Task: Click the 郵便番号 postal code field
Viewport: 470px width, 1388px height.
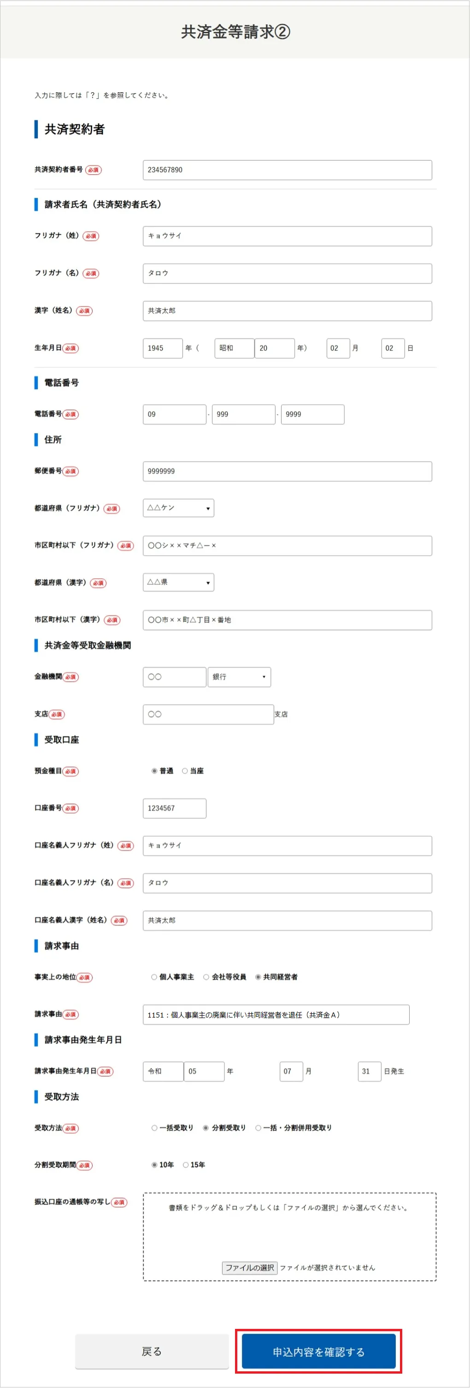Action: click(287, 471)
